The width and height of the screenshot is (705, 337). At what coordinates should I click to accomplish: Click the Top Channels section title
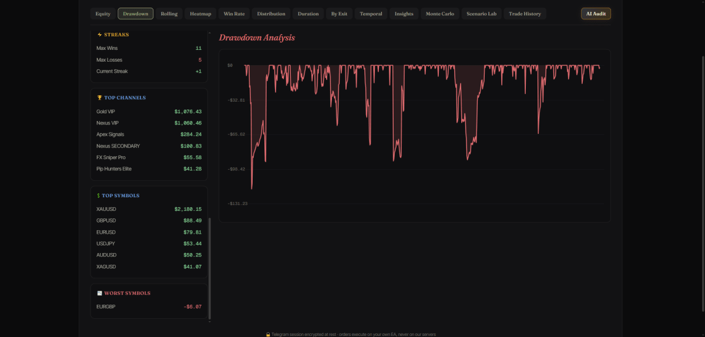[125, 97]
